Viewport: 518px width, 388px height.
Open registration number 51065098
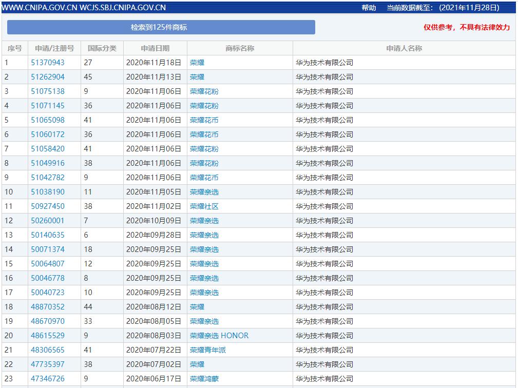[x=48, y=120]
